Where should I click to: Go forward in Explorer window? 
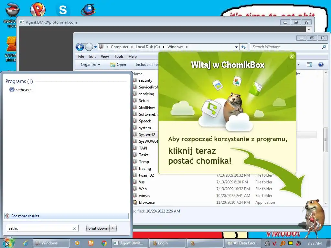pyautogui.click(x=89, y=47)
